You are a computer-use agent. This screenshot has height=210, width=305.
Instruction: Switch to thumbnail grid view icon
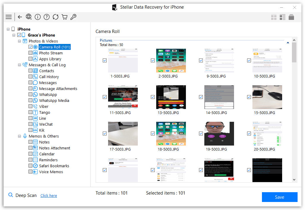pyautogui.click(x=274, y=17)
